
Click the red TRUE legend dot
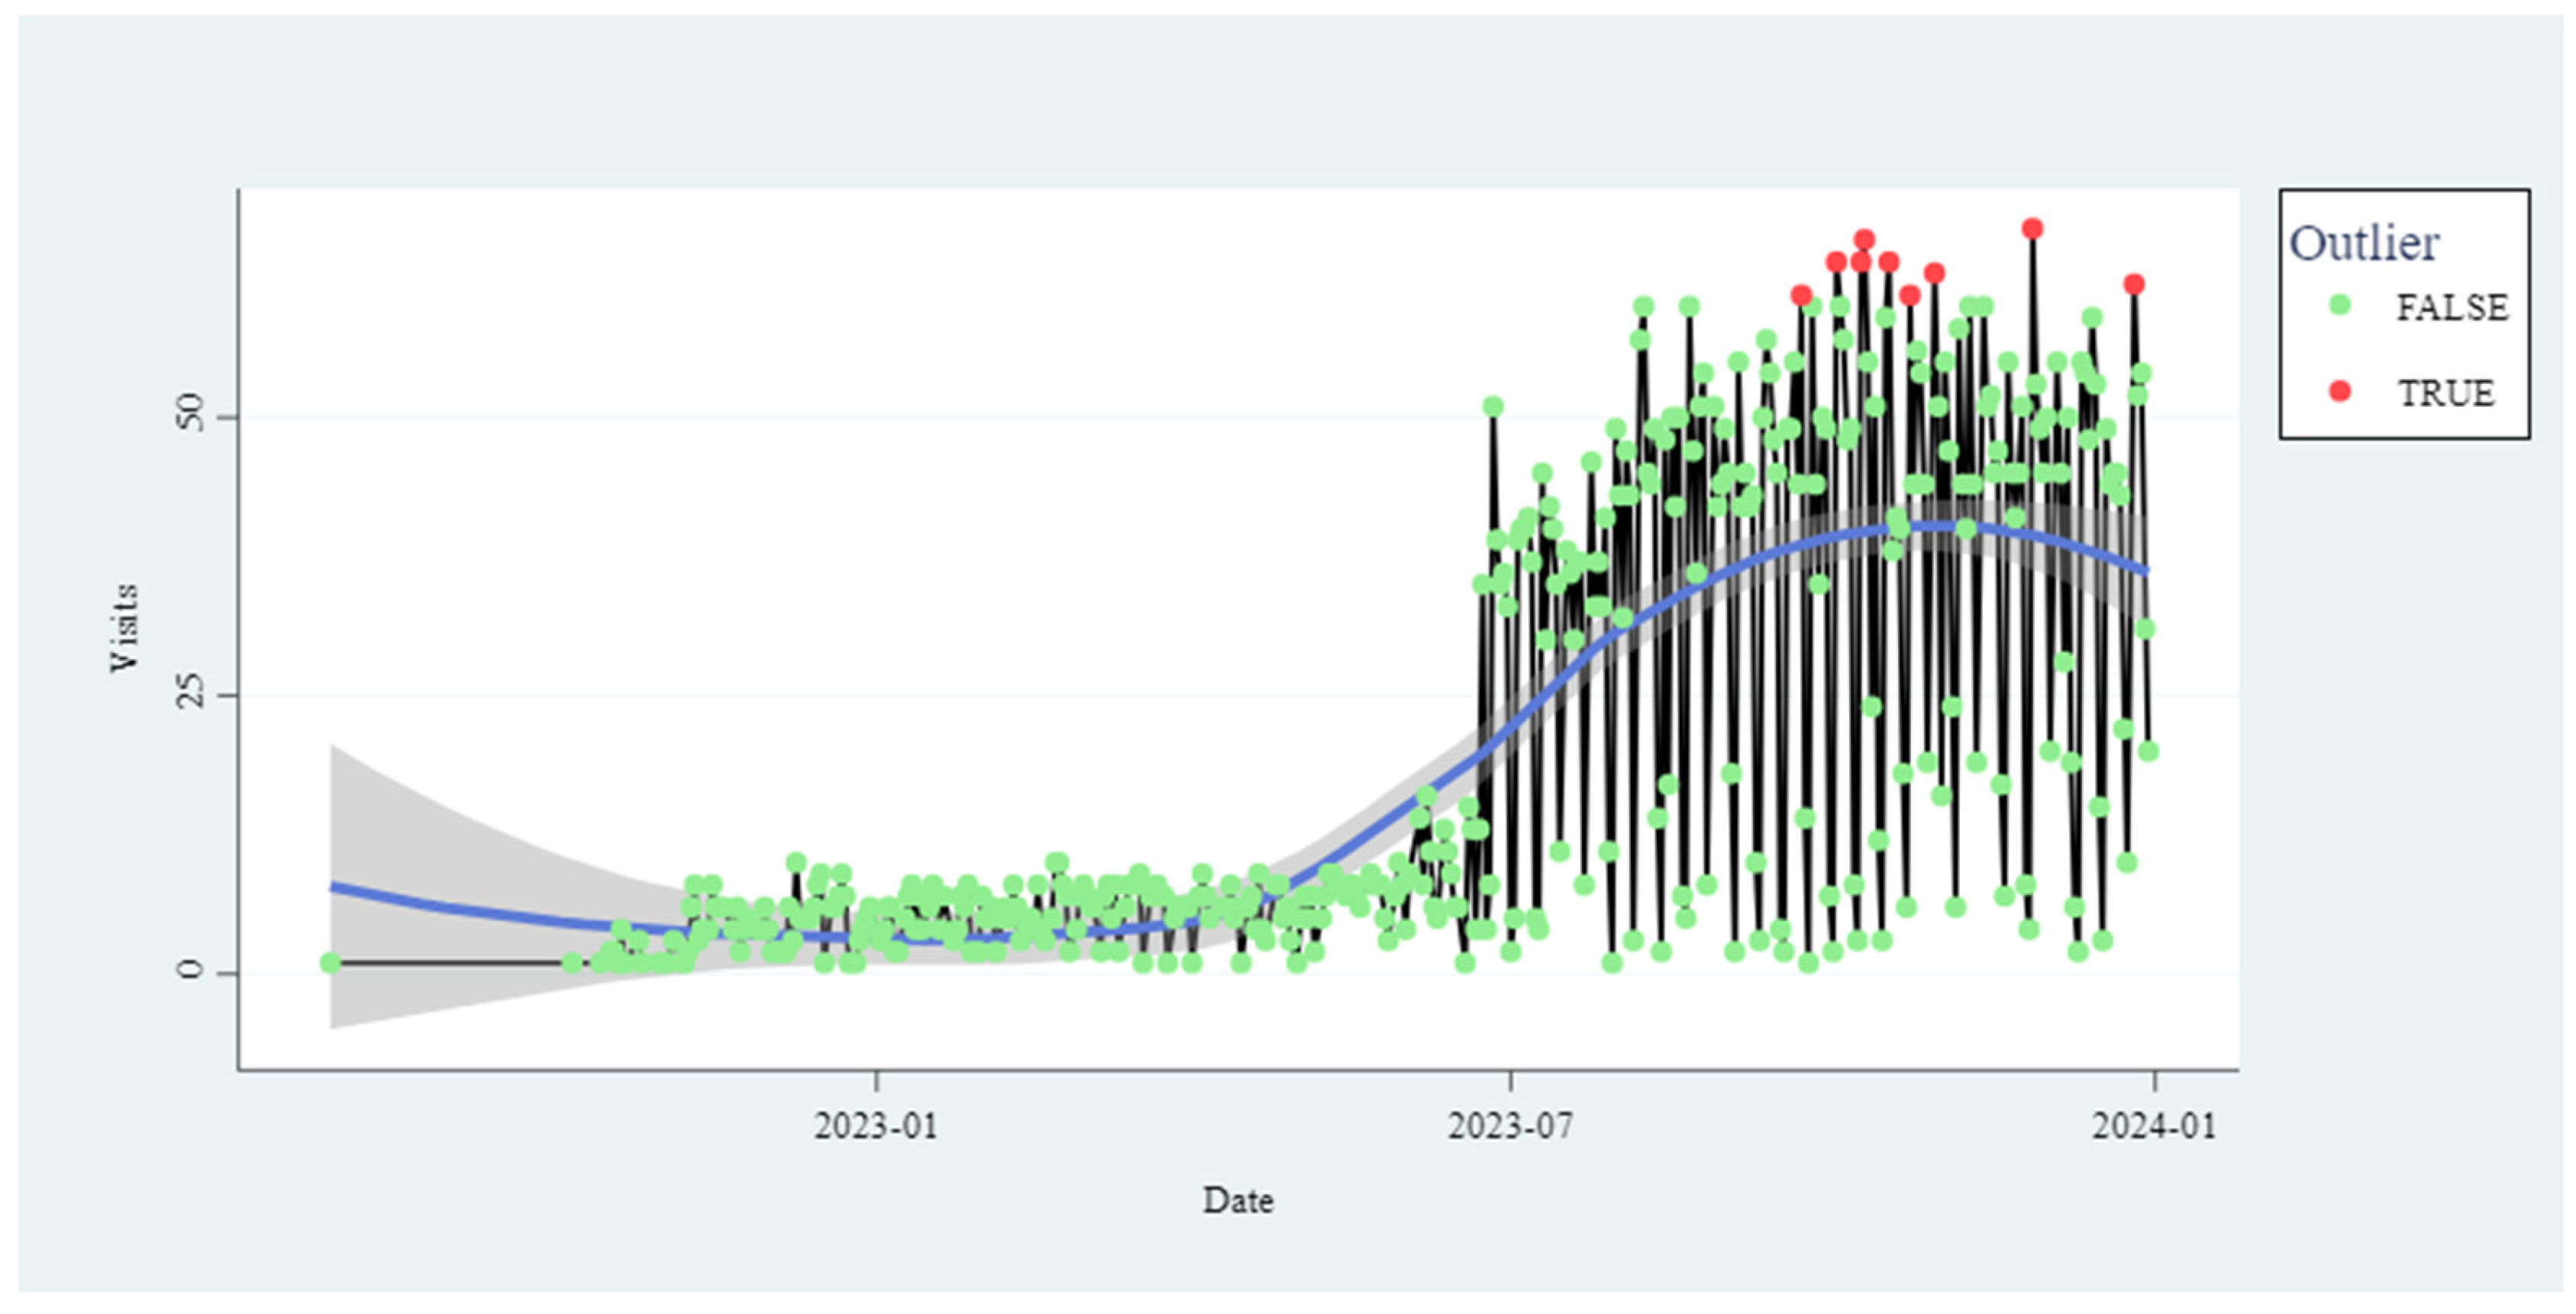pyautogui.click(x=2339, y=391)
